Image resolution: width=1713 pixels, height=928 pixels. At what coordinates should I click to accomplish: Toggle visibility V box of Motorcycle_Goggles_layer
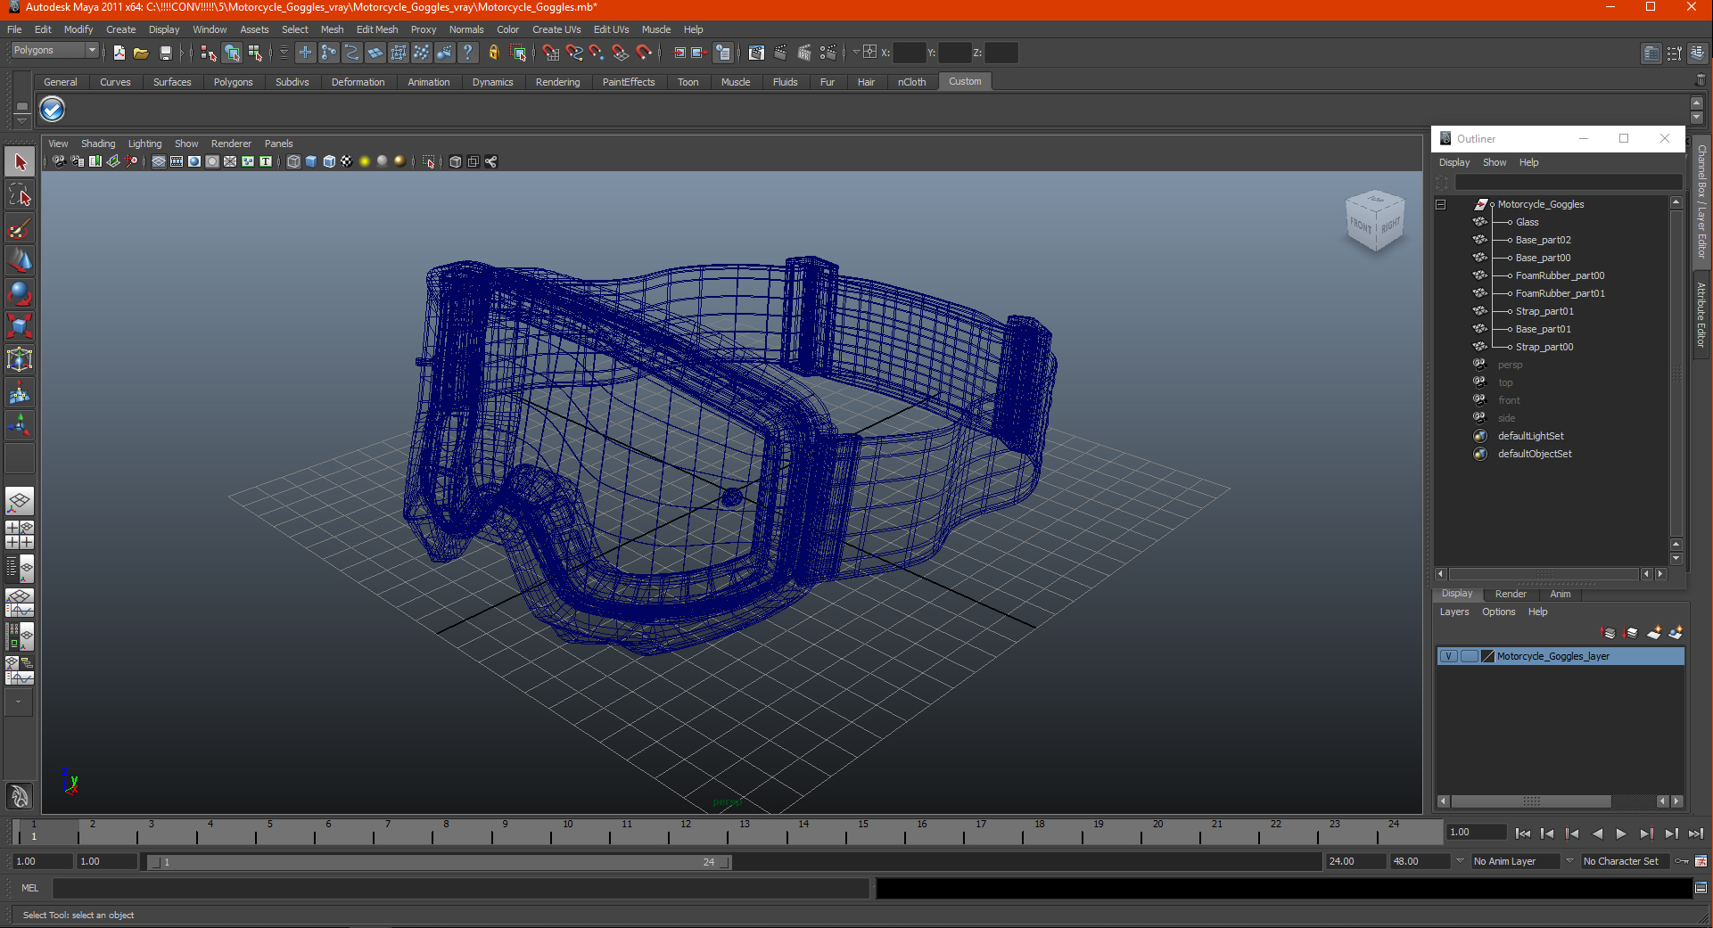(1449, 656)
